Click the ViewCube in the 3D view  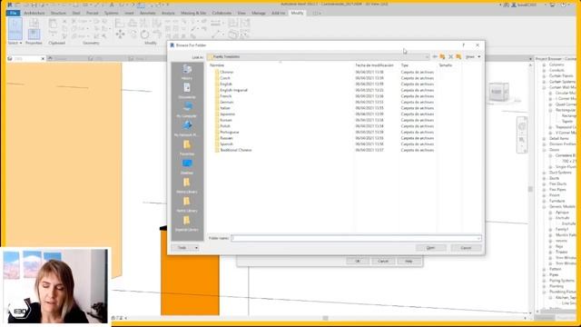[498, 92]
